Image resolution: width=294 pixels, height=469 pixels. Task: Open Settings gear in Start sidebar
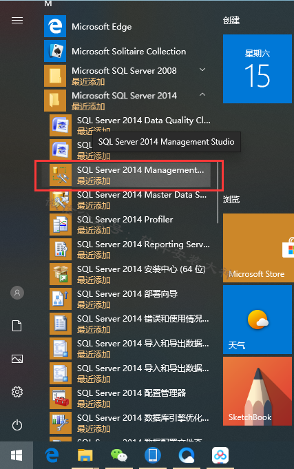(17, 392)
